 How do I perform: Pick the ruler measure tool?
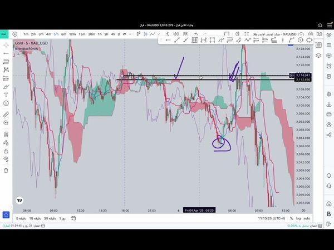click(6, 114)
